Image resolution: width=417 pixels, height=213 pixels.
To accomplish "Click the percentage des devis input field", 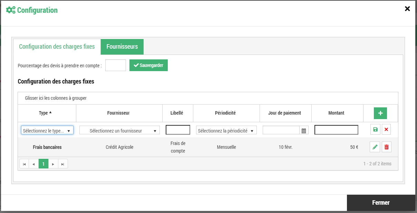I will [115, 65].
